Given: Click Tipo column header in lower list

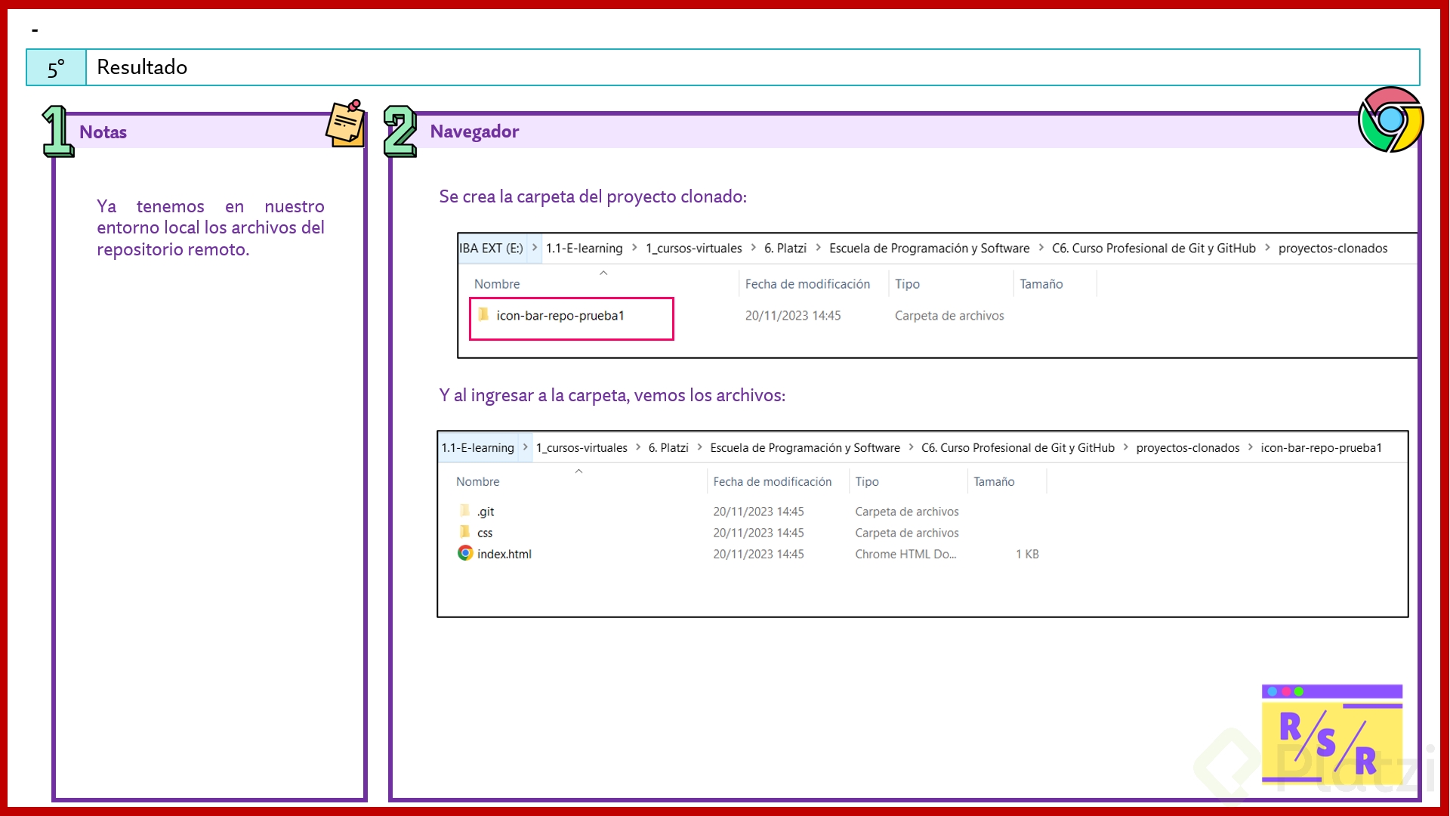Looking at the screenshot, I should click(867, 481).
